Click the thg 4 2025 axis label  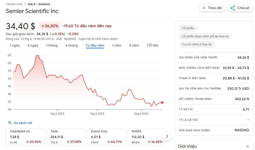click(141, 114)
